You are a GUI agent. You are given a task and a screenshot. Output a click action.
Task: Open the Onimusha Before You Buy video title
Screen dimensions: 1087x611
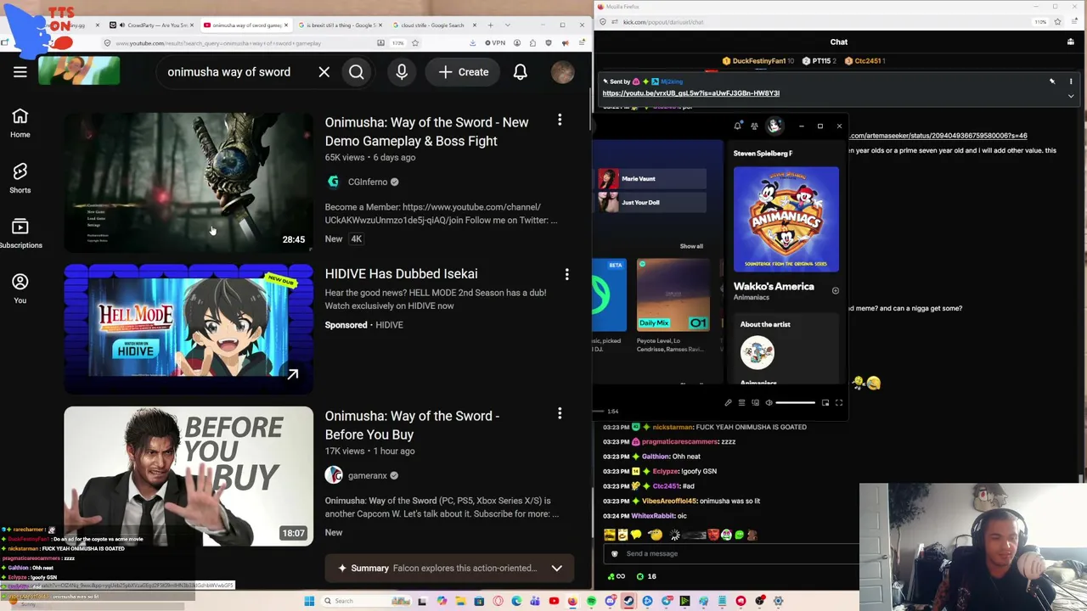(x=412, y=425)
